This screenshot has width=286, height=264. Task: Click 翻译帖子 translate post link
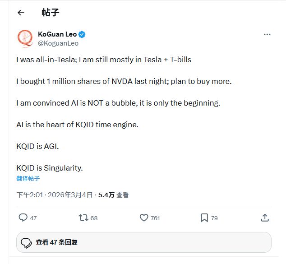[x=28, y=178]
